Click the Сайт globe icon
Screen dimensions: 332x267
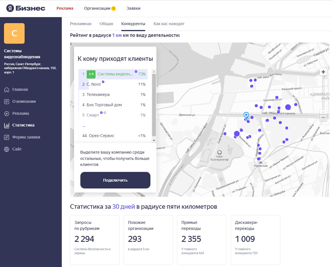[7, 149]
